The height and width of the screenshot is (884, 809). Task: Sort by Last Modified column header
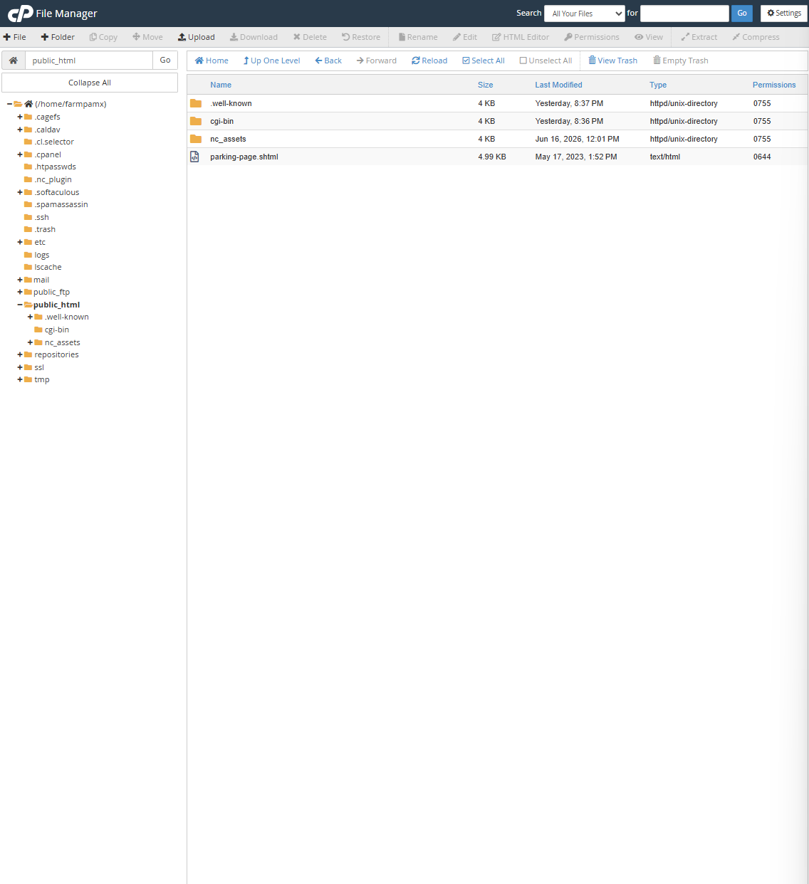click(x=559, y=85)
